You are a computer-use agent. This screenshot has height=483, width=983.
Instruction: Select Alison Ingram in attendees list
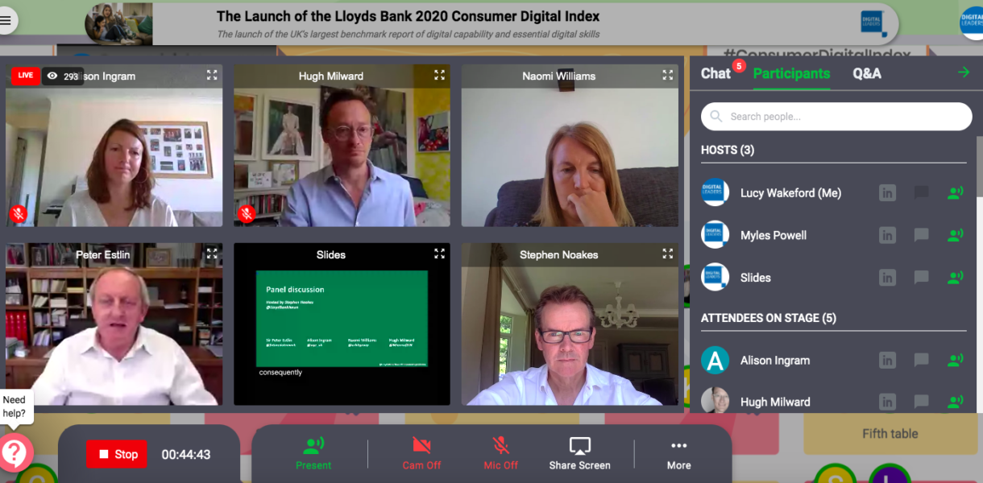click(x=775, y=361)
